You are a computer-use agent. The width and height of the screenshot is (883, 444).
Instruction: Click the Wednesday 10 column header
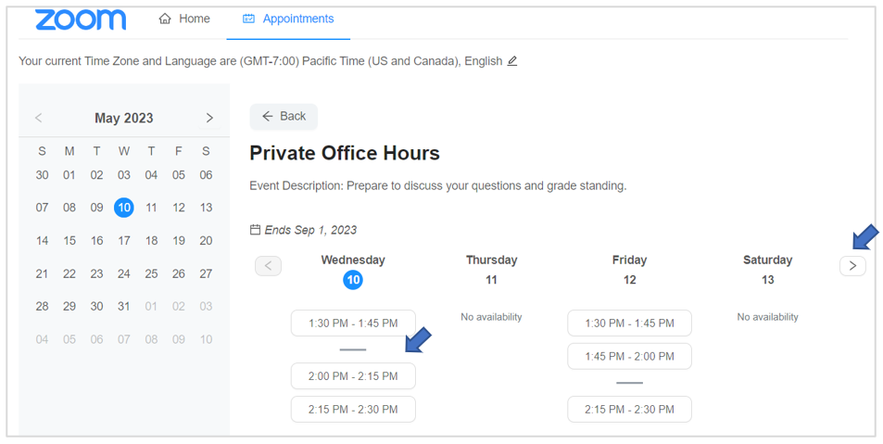click(353, 270)
